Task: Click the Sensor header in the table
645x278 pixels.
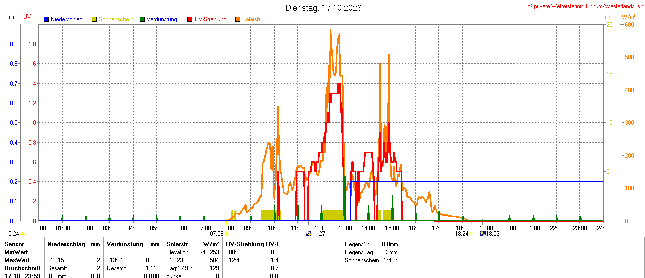Action: point(14,244)
